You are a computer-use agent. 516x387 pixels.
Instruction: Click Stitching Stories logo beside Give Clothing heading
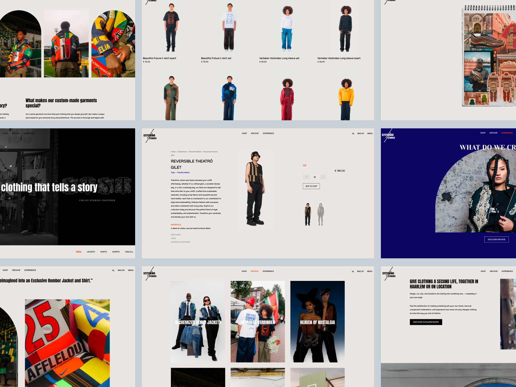click(388, 274)
